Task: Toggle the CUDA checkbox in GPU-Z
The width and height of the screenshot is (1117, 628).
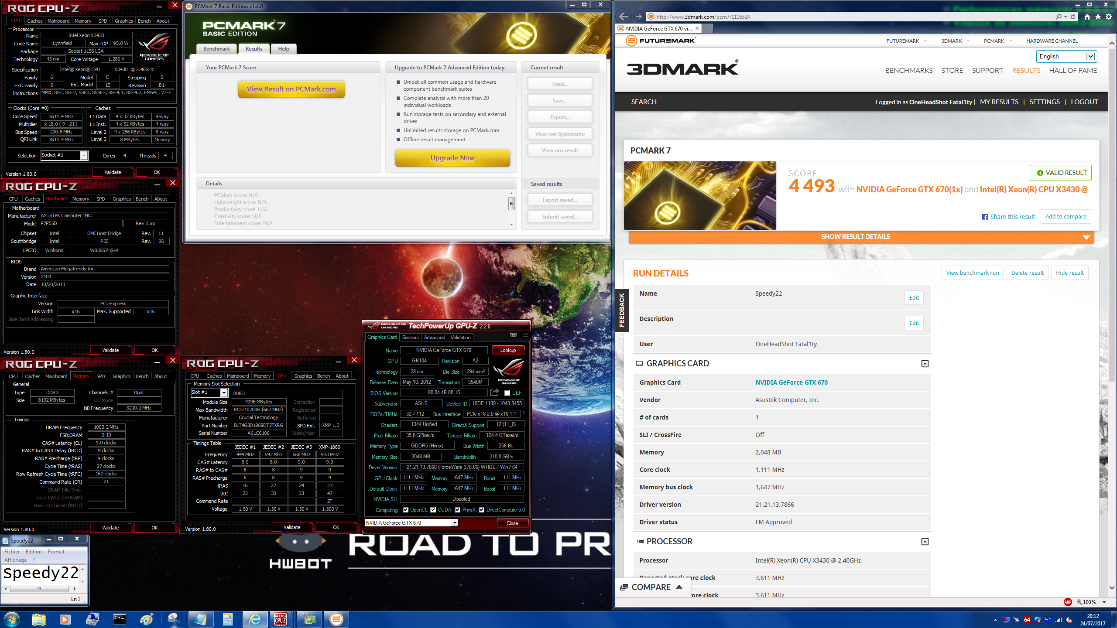Action: (433, 510)
